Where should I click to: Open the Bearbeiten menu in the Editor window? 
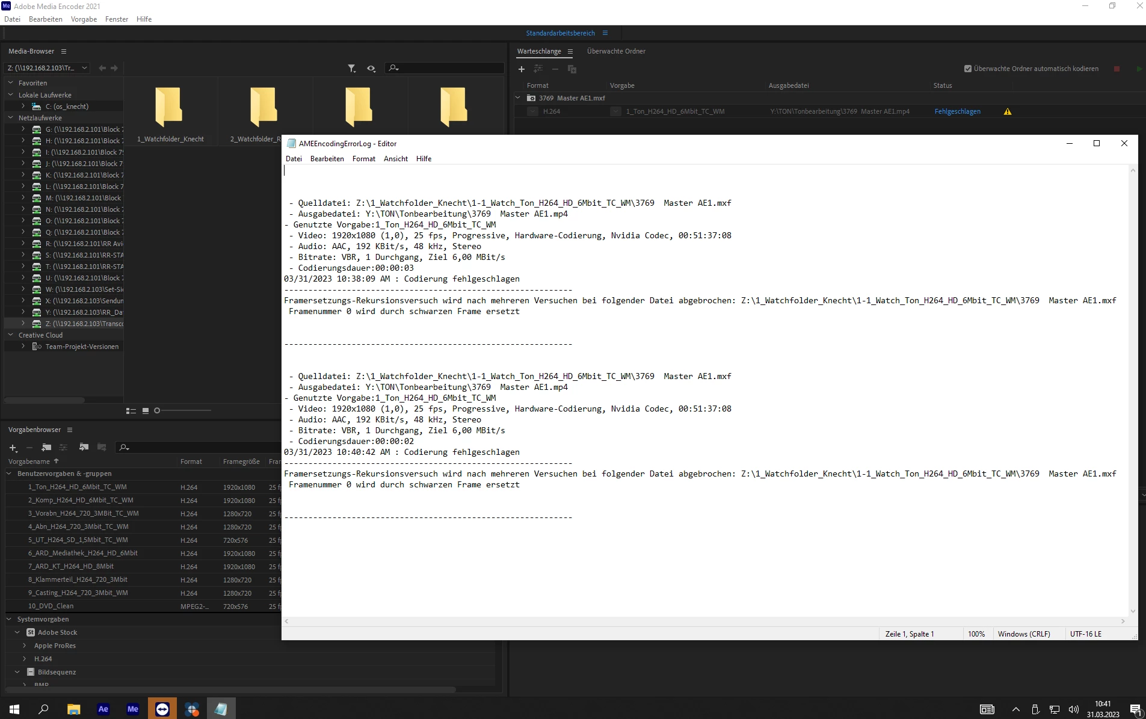click(x=327, y=159)
